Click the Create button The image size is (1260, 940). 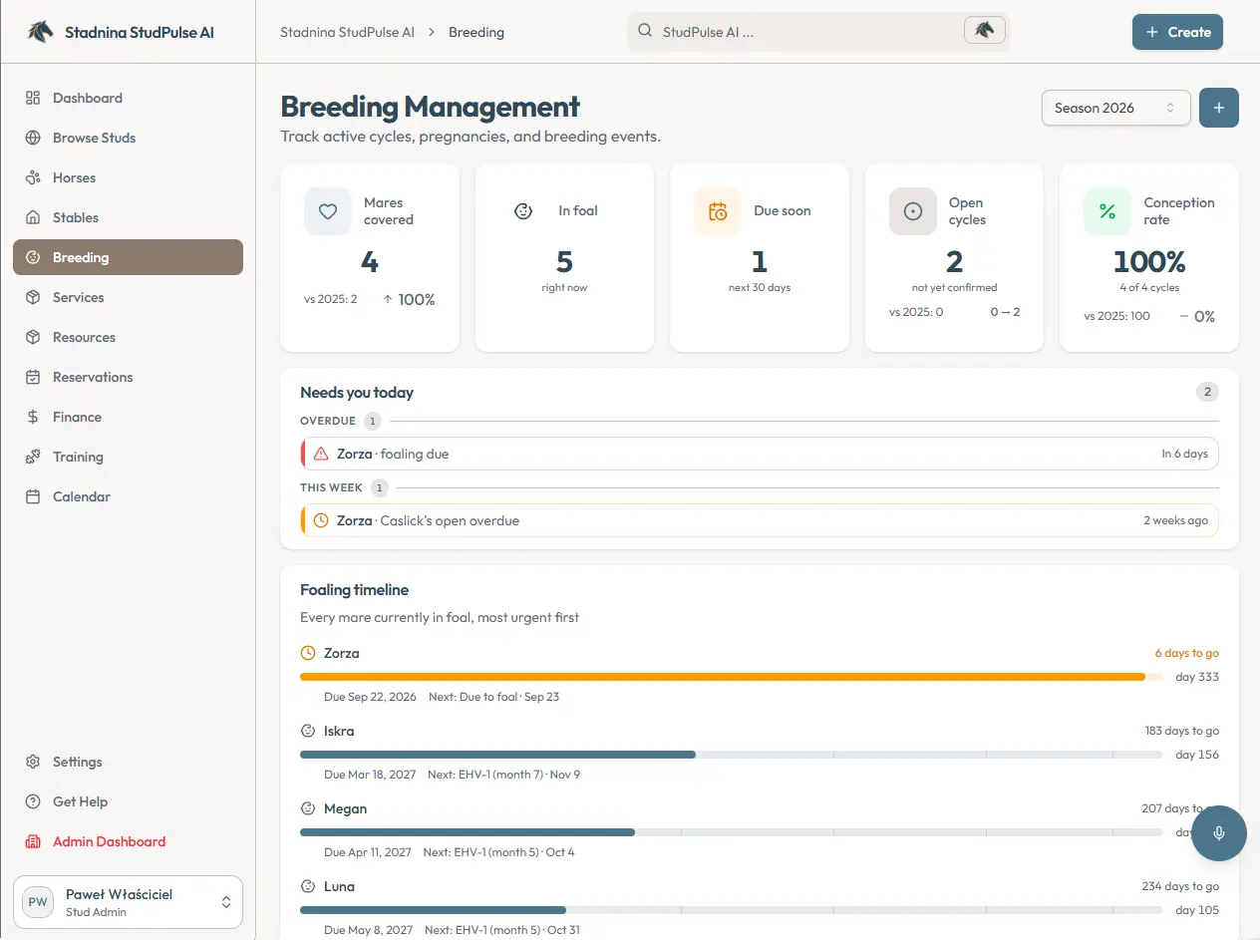coord(1177,32)
